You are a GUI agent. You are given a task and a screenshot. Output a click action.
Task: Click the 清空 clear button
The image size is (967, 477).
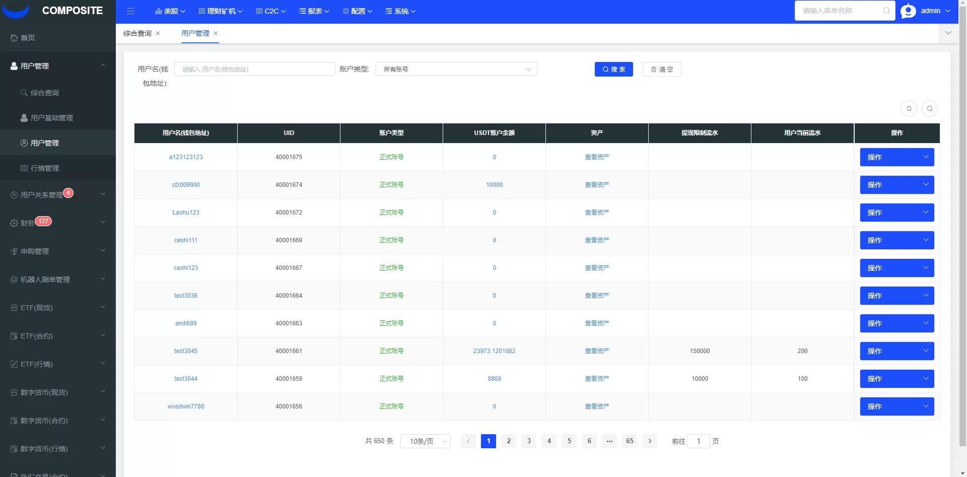662,70
